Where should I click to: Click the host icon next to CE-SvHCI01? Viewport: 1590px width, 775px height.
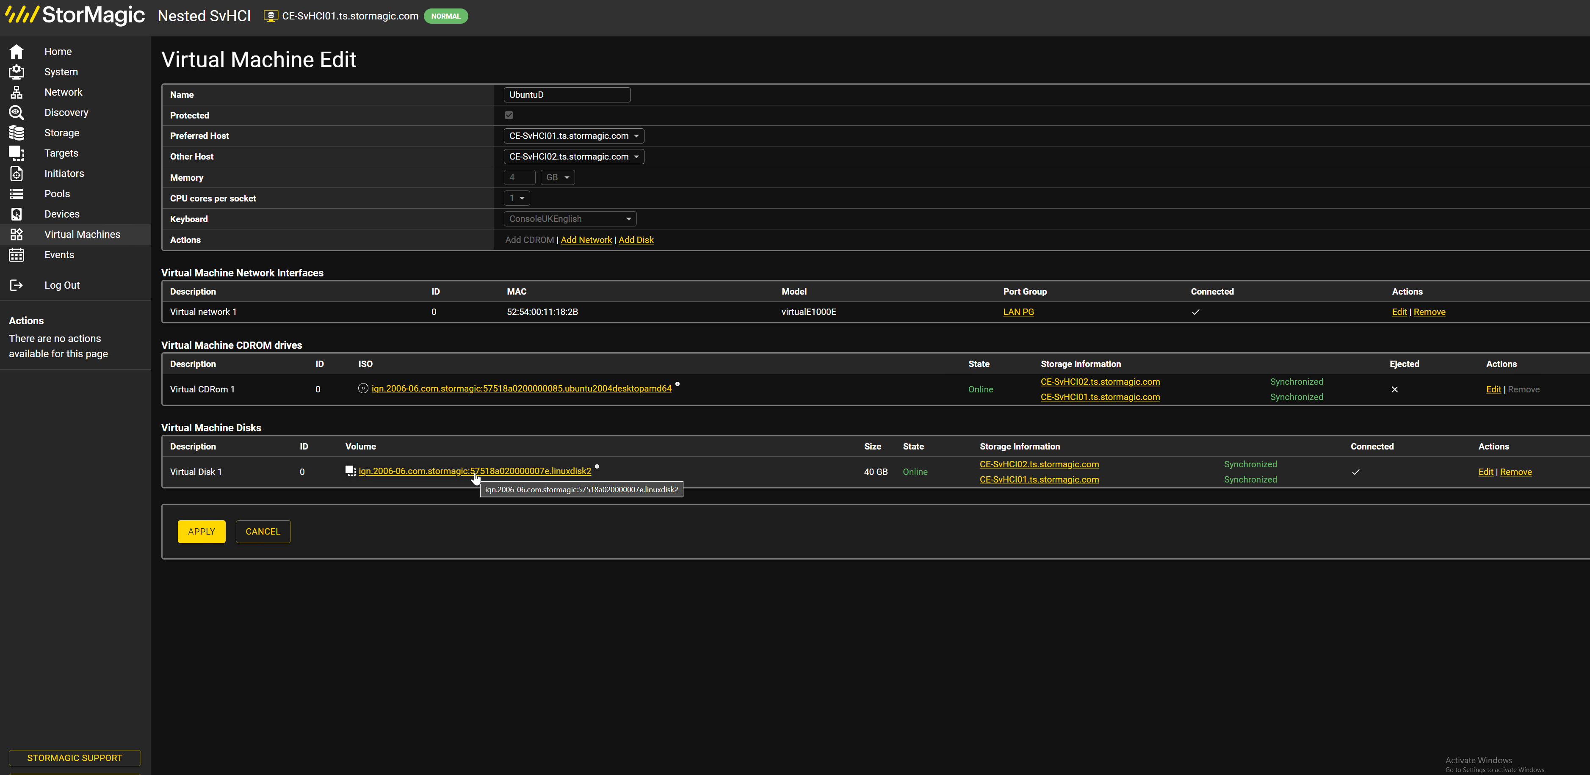[x=270, y=16]
